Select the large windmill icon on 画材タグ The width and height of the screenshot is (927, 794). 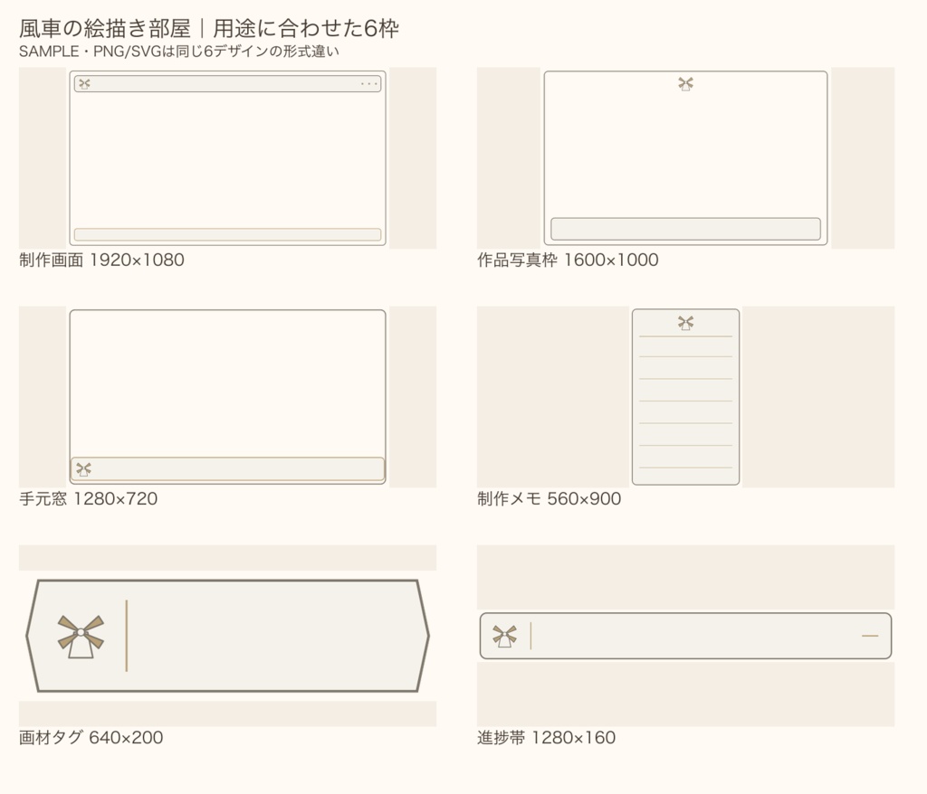tap(81, 637)
